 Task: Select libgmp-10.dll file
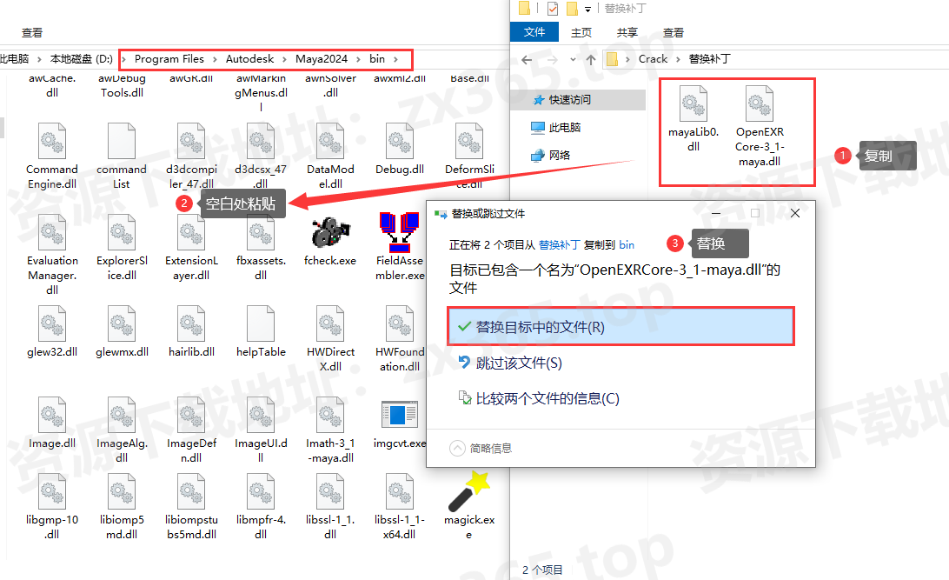(52, 507)
